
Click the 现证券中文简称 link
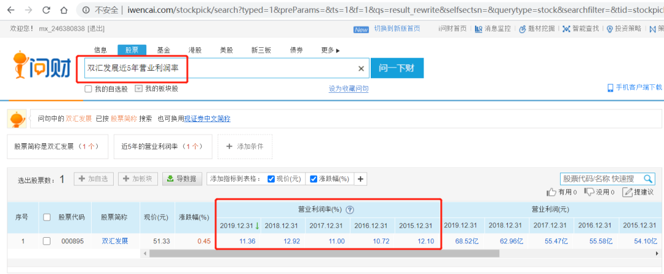click(x=208, y=119)
